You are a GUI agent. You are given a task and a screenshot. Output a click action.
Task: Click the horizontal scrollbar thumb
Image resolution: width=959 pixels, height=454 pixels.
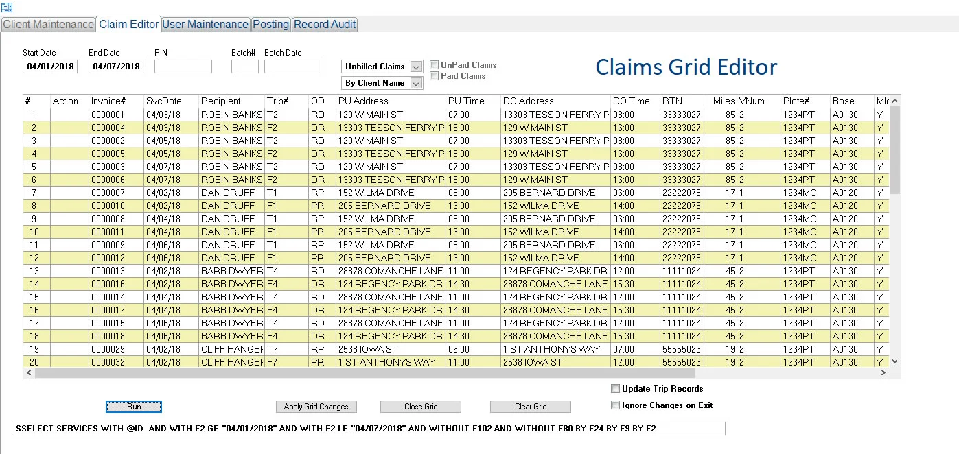[x=365, y=373]
